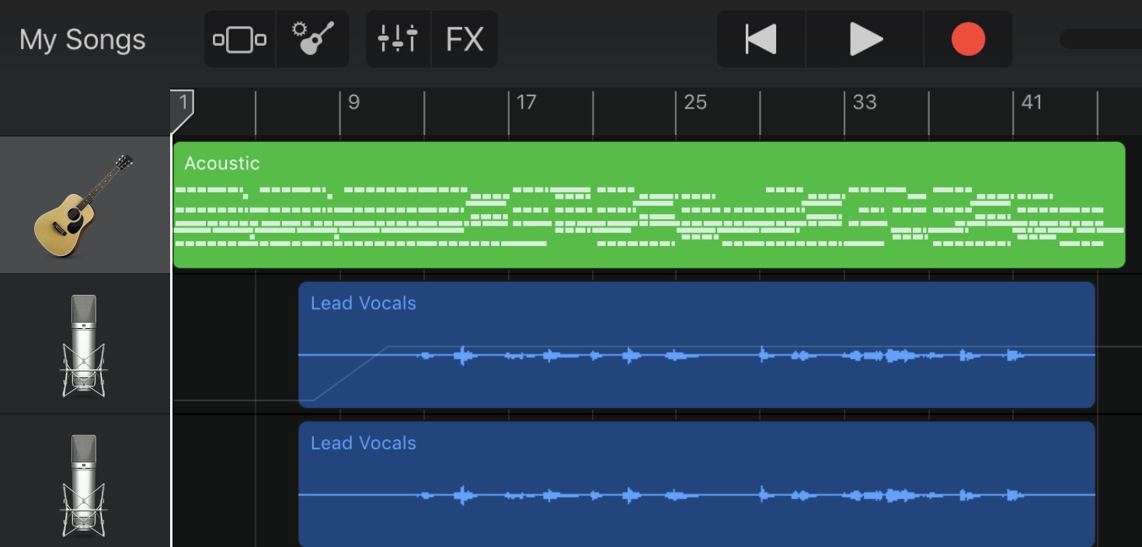The height and width of the screenshot is (547, 1142).
Task: Select the second microphone track header
Action: point(85,482)
